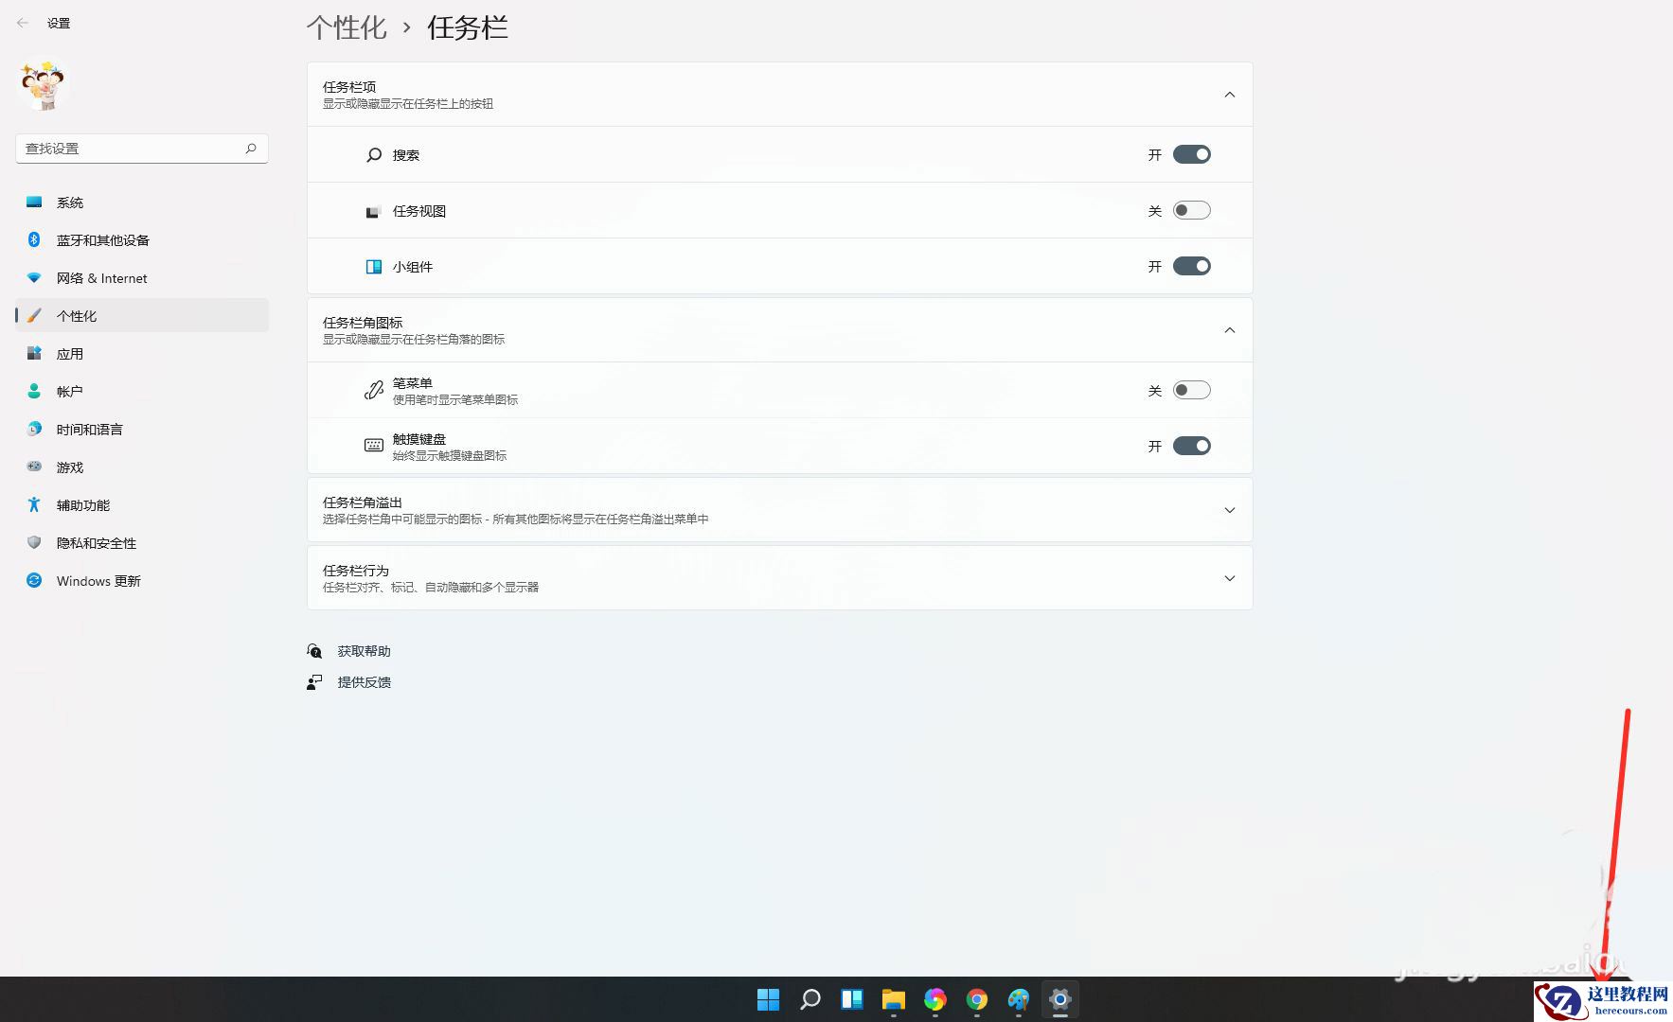Image resolution: width=1673 pixels, height=1022 pixels.
Task: Click the 获取帮助 link
Action: [364, 650]
